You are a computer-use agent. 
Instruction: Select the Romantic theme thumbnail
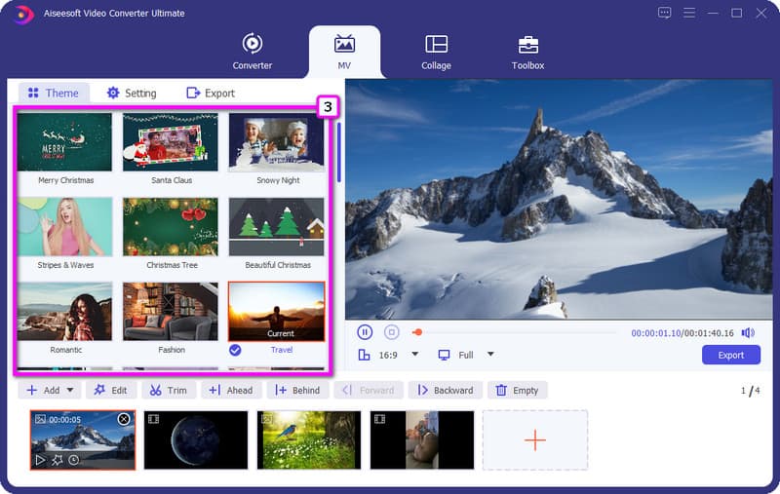pos(64,312)
